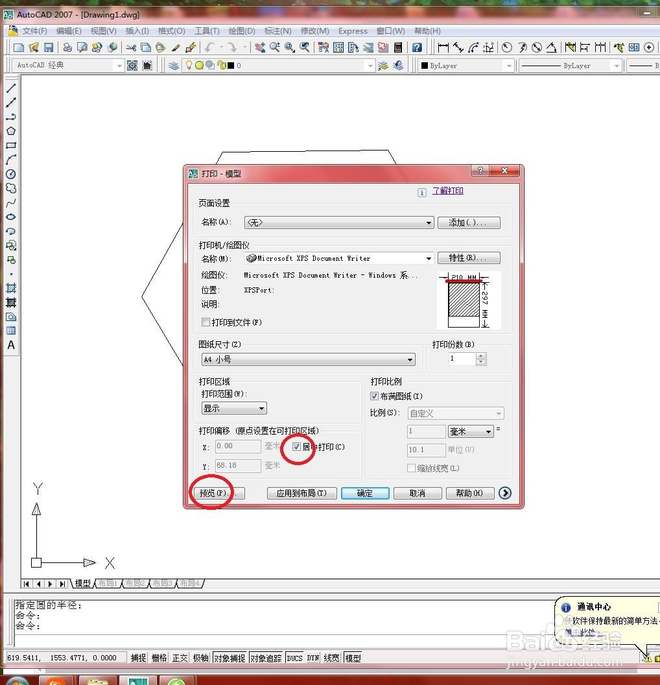This screenshot has width=660, height=685.
Task: Select the Hatch tool
Action: point(11,288)
